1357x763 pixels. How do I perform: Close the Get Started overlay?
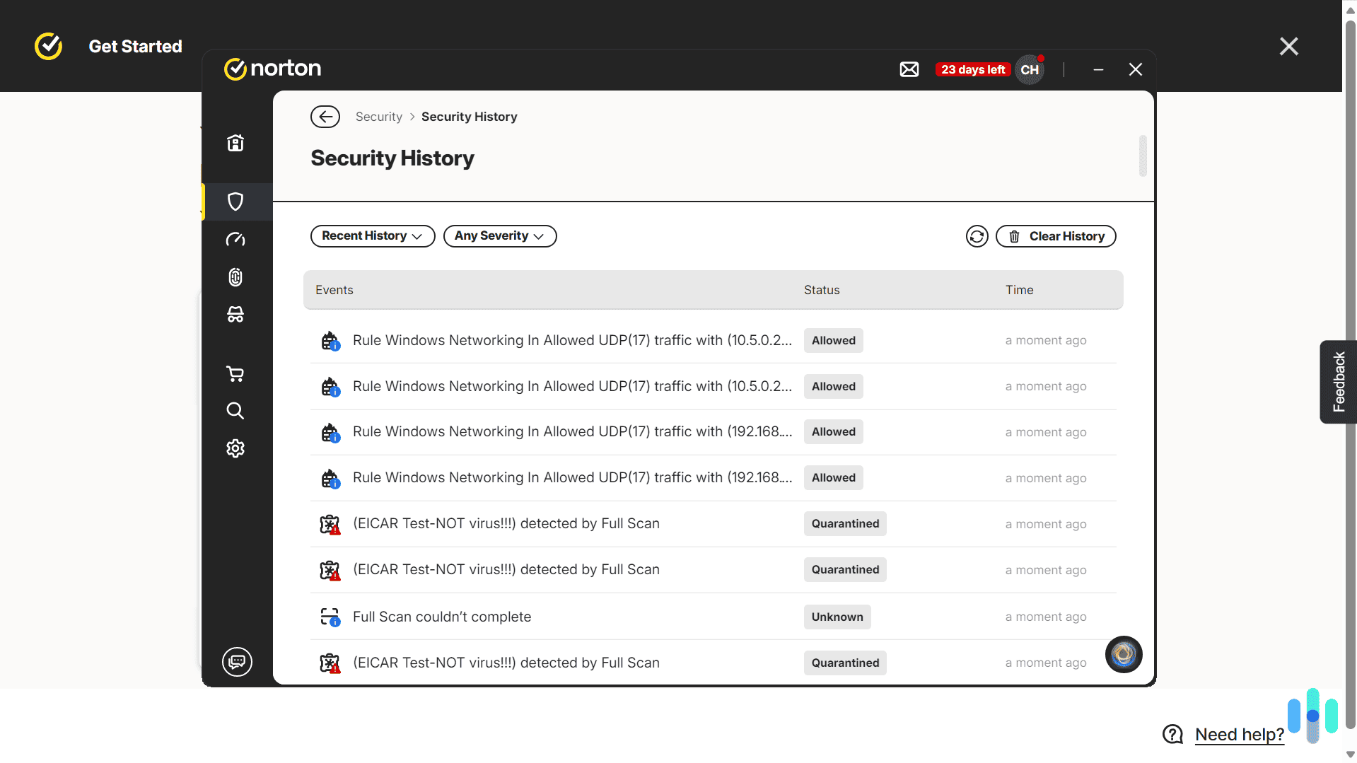point(1289,47)
